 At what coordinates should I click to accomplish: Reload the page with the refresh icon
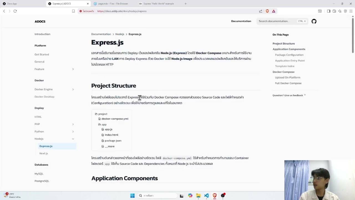point(15,11)
